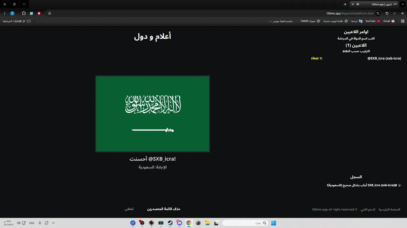This screenshot has height=228, width=407.
Task: Reload the l3bhm.app page
Action: point(387,13)
